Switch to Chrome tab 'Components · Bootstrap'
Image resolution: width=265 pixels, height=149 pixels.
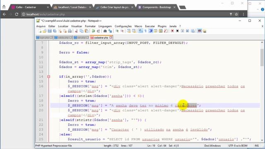tap(157, 7)
